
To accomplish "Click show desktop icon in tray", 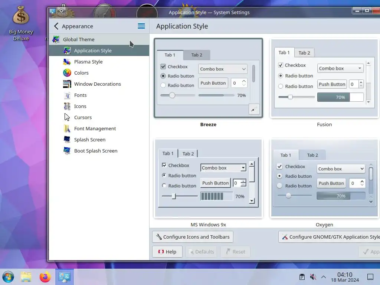I will (x=370, y=277).
